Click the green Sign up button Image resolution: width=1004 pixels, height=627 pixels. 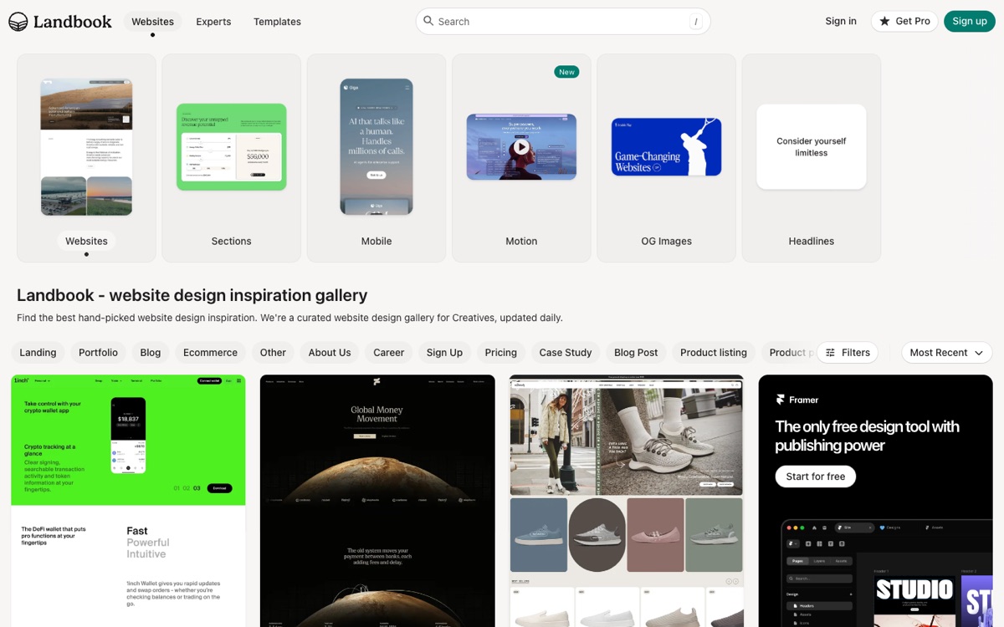tap(969, 22)
